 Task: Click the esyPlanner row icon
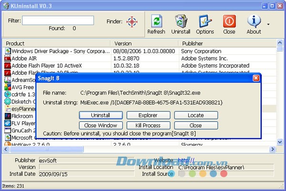pos(8,109)
